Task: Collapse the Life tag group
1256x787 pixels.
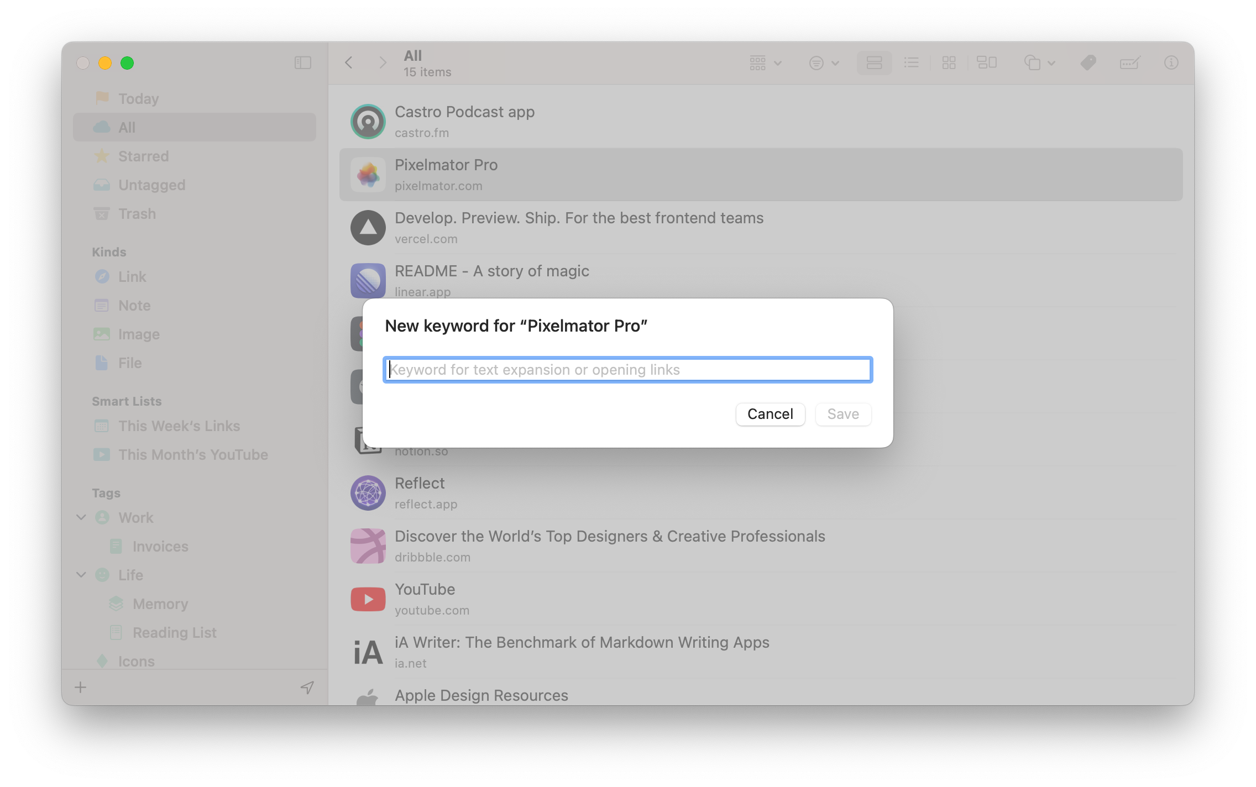Action: (x=81, y=575)
